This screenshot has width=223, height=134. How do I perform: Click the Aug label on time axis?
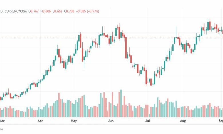click(183, 121)
